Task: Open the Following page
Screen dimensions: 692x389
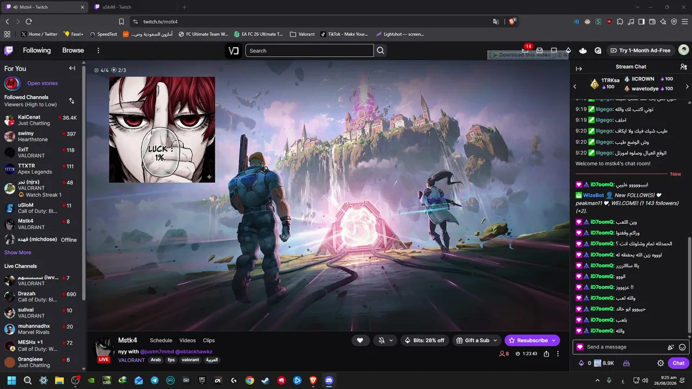Action: pyautogui.click(x=37, y=50)
